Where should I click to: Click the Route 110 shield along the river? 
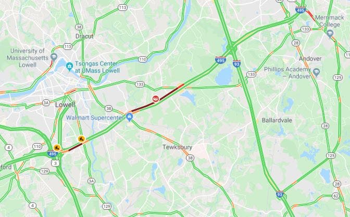143,59
